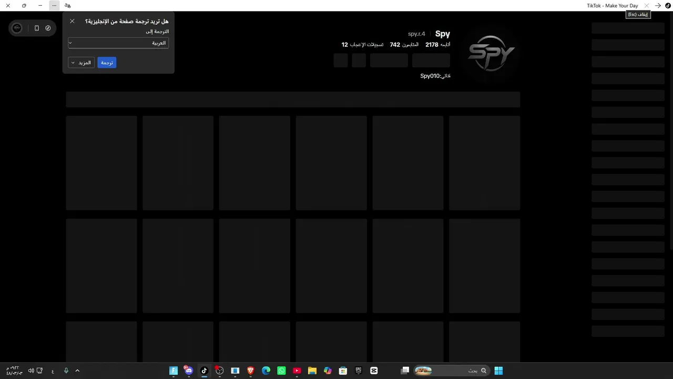The image size is (673, 379).
Task: Click the bio text Spy010
Action: click(x=435, y=76)
